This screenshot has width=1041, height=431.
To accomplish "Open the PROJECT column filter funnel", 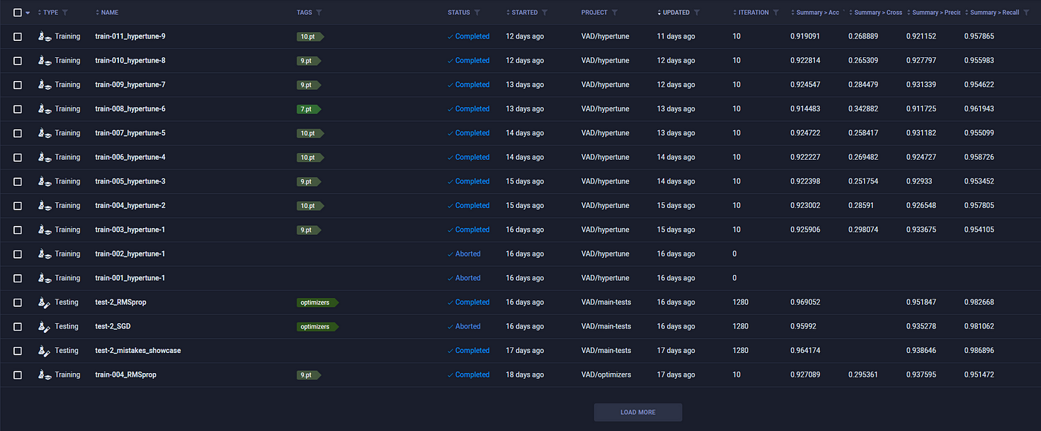I will (614, 13).
